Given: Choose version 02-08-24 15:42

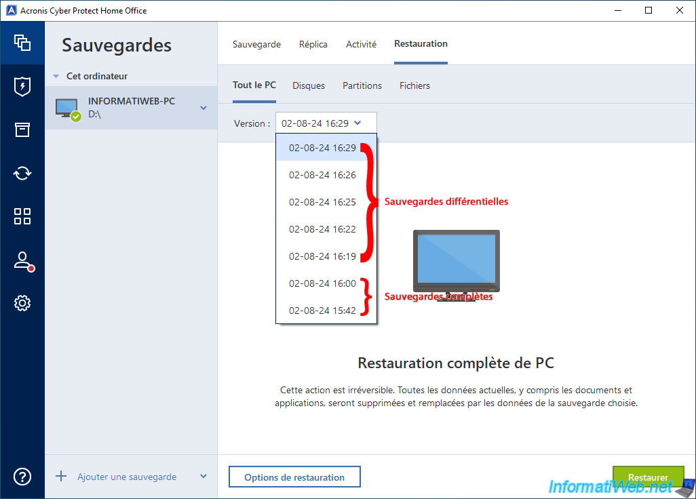Looking at the screenshot, I should click(x=326, y=310).
